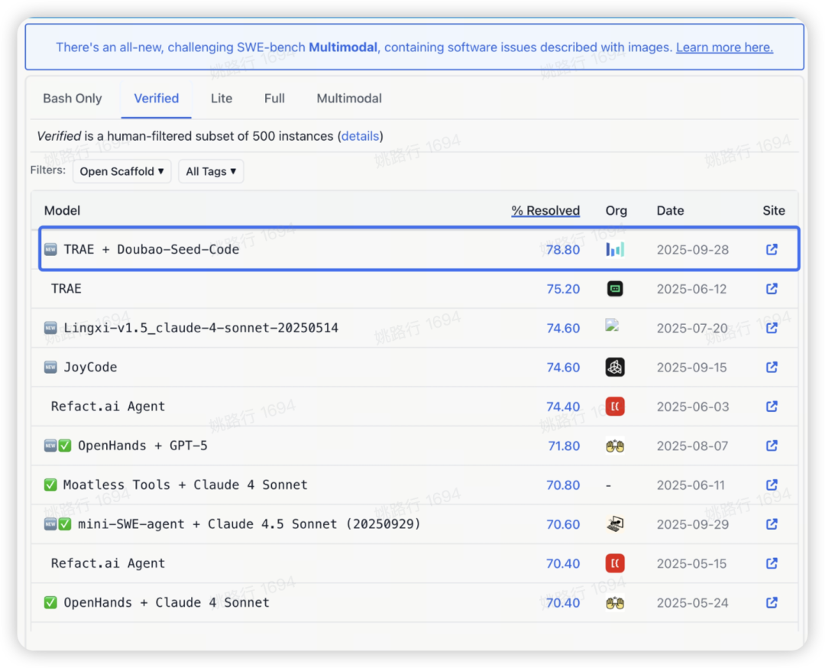Open the site link for mini-SWE-agent + Claude 4.5 Sonnet
Viewport: 825px width, 668px height.
coord(772,524)
